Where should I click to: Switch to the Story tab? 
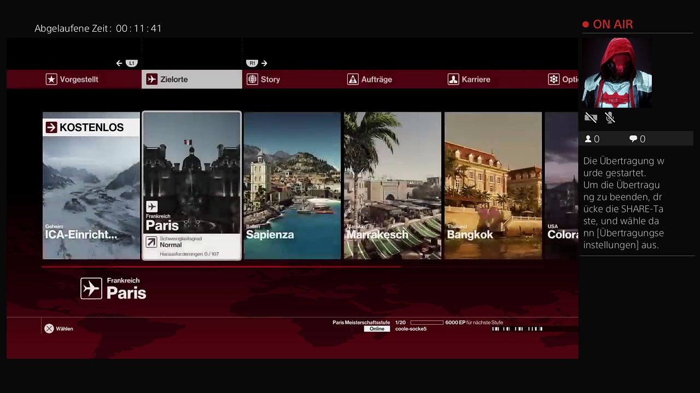click(x=270, y=80)
